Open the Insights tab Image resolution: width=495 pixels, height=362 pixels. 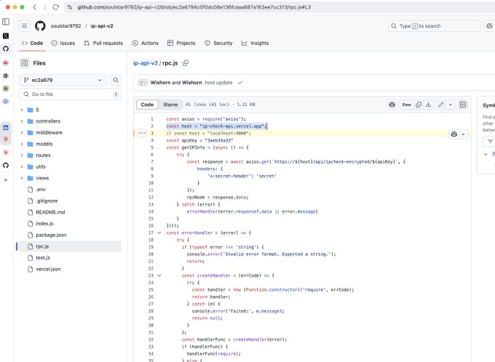point(255,43)
